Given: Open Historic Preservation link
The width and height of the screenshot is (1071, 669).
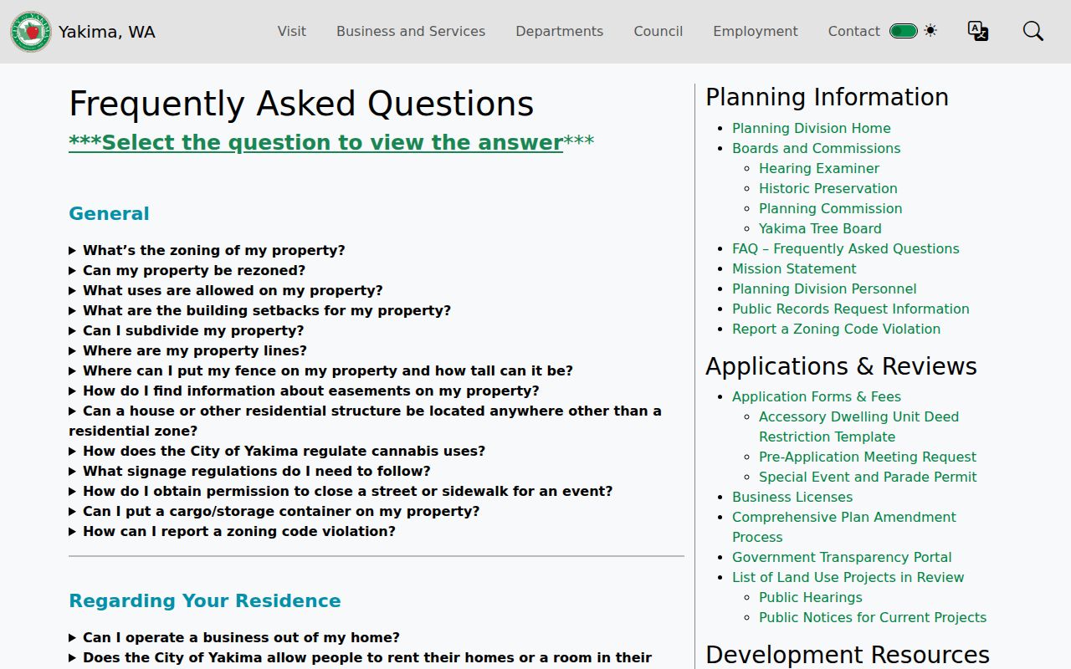Looking at the screenshot, I should pos(828,188).
